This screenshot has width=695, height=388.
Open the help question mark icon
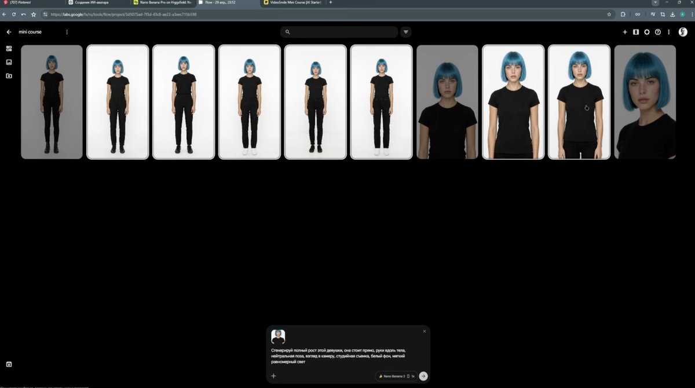coord(658,32)
